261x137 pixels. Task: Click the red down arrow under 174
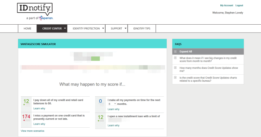click(x=24, y=120)
